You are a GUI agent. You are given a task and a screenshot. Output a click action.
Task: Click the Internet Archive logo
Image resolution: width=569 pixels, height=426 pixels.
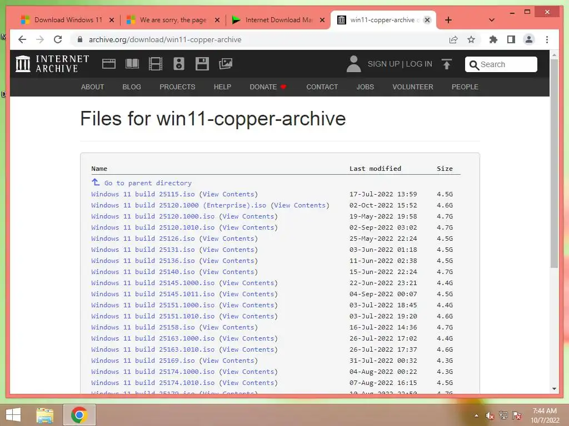(x=52, y=64)
